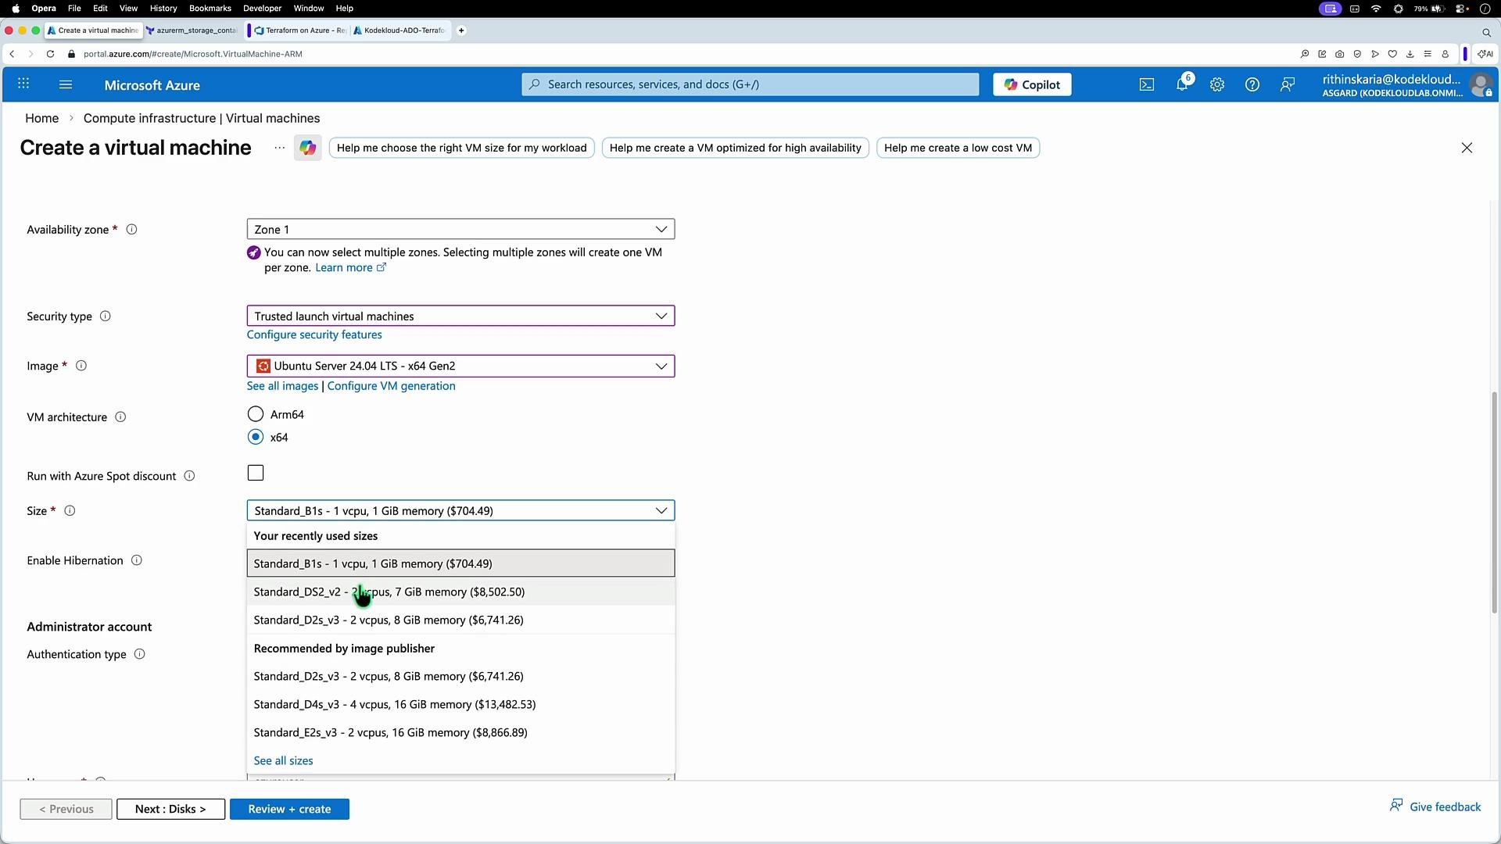Switch to Kodekloud-ADO-Terraform tab
This screenshot has width=1501, height=844.
click(x=399, y=30)
